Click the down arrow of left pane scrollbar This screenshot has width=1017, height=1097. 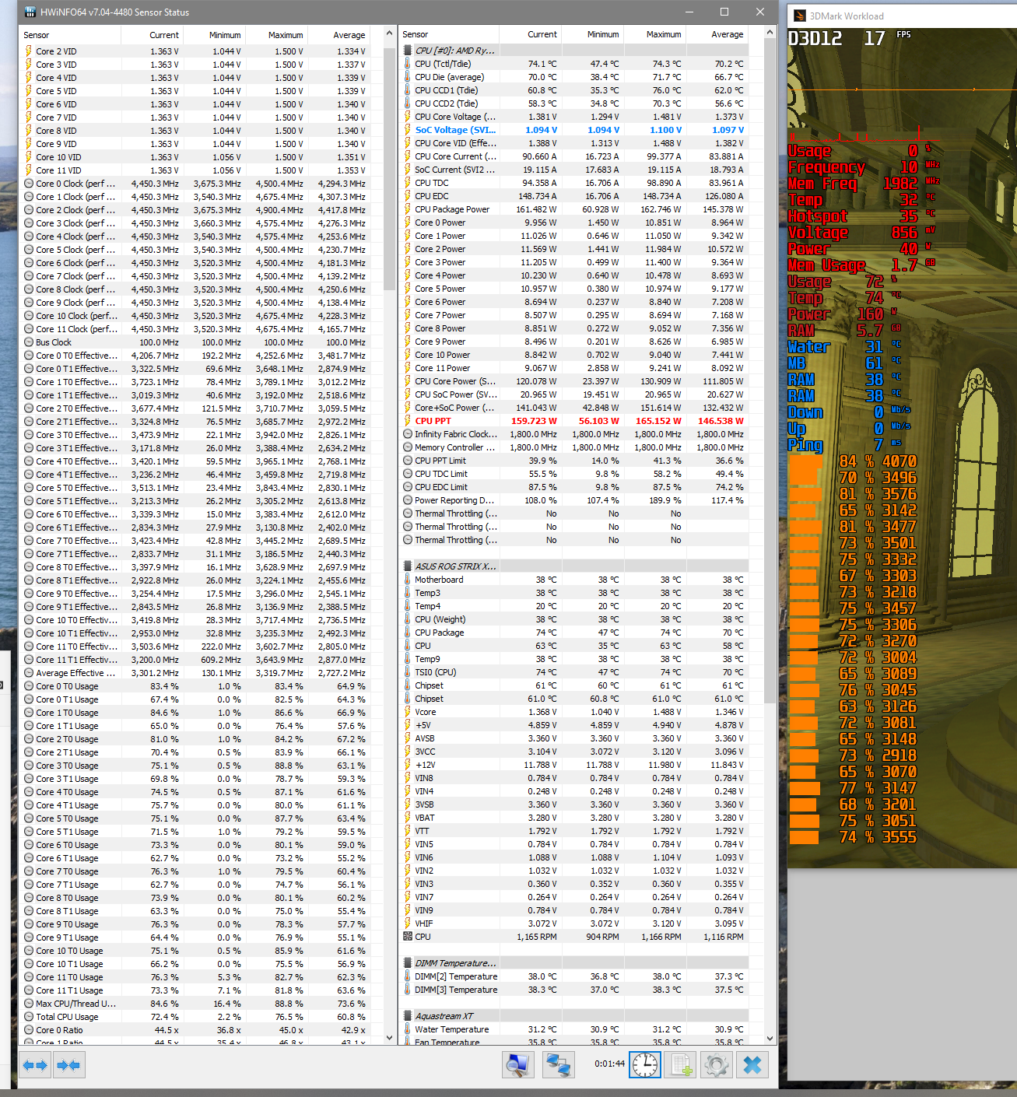[x=390, y=1037]
